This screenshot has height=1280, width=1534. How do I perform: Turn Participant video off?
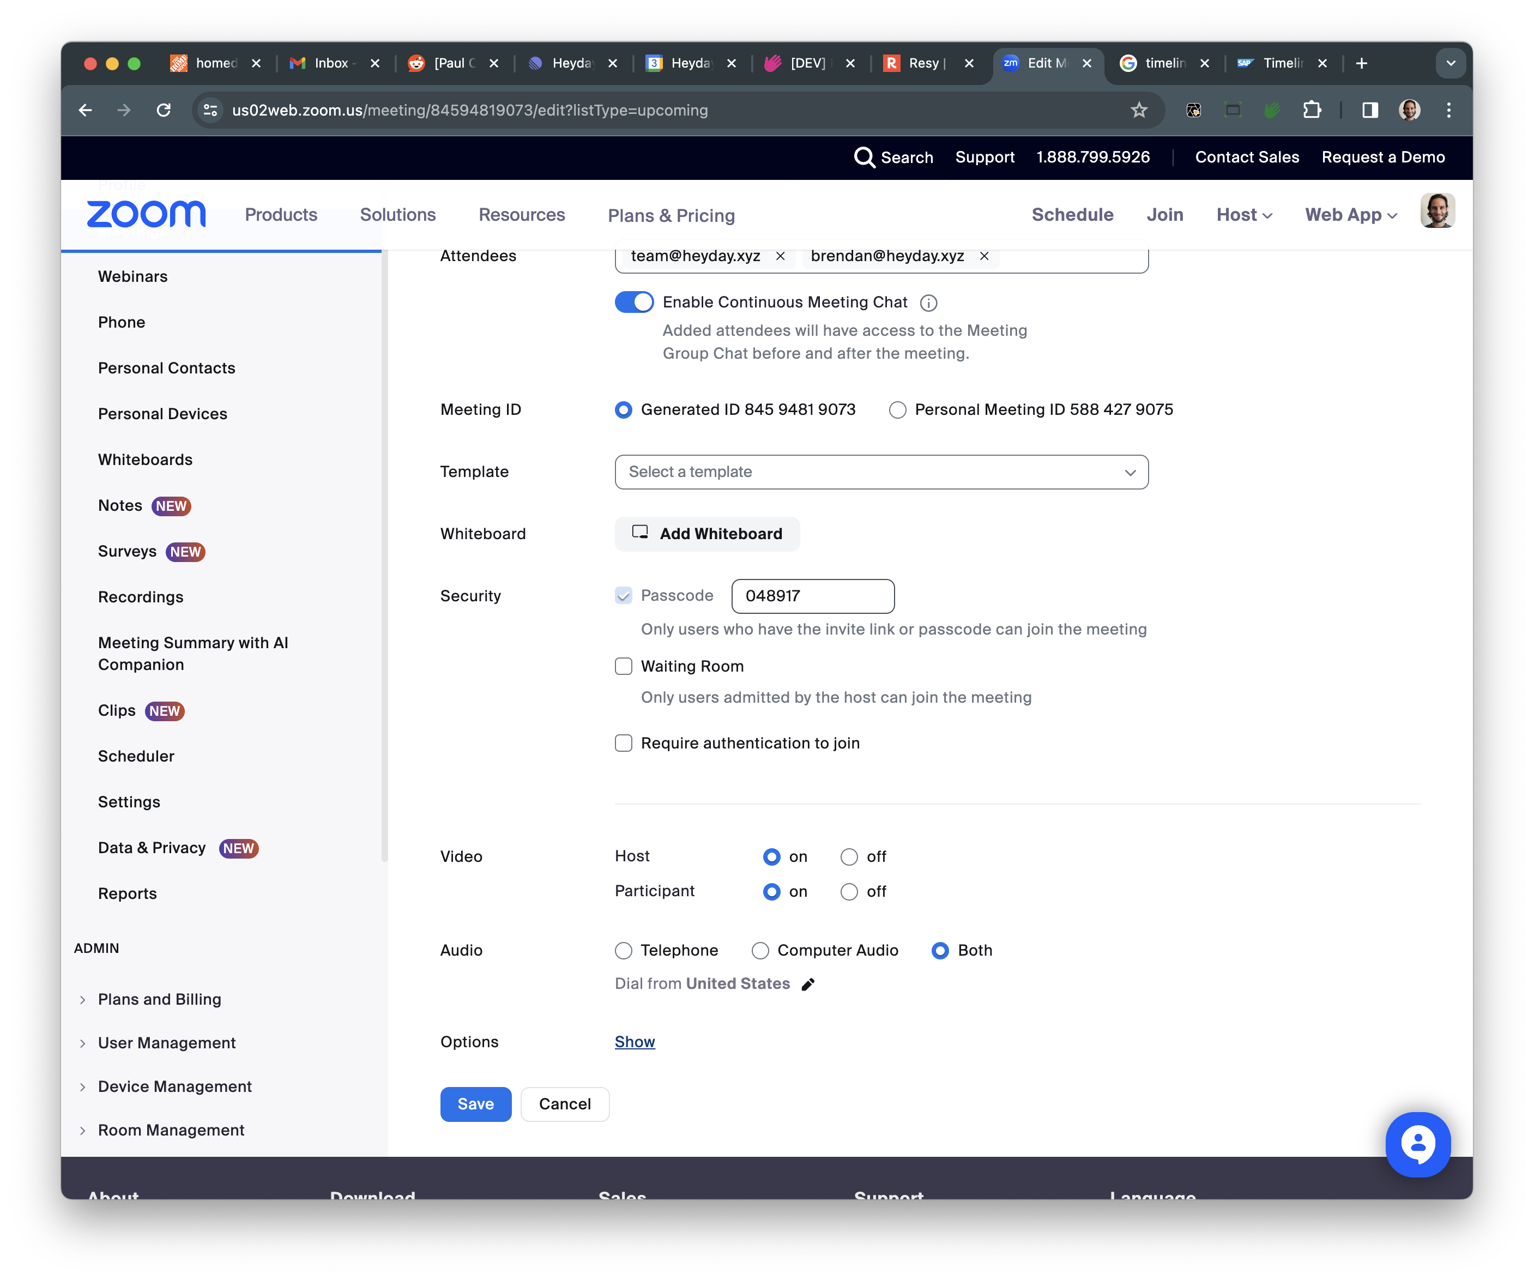[x=849, y=892]
